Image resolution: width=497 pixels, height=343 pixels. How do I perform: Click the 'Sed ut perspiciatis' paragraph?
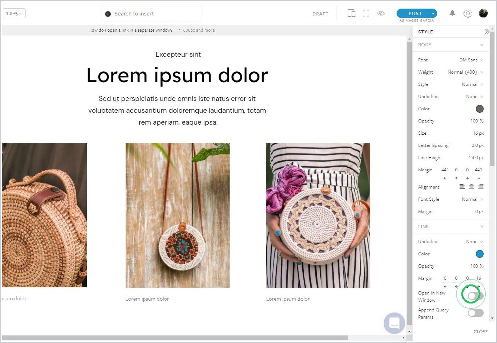point(177,111)
